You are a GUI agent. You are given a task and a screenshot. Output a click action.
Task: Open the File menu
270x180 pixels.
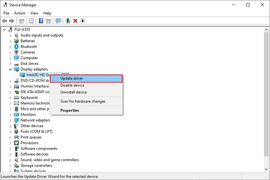[x=6, y=13]
